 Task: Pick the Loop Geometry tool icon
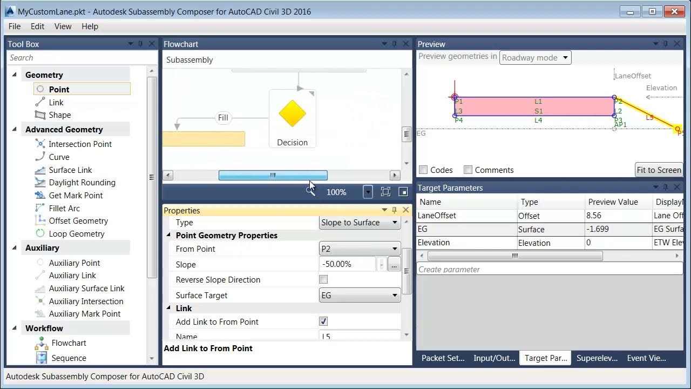coord(40,233)
